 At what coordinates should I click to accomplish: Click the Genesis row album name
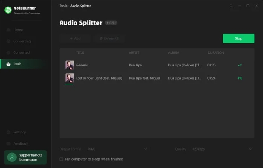(185, 65)
